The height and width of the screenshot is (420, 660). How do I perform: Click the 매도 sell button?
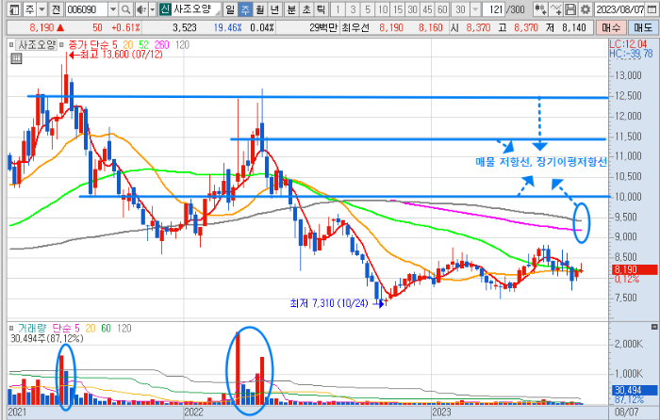(x=643, y=27)
